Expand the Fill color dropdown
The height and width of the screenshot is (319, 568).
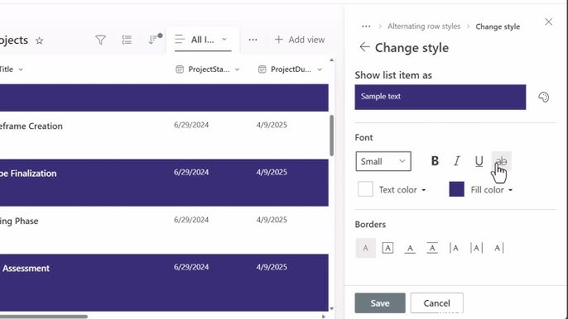[x=492, y=190]
